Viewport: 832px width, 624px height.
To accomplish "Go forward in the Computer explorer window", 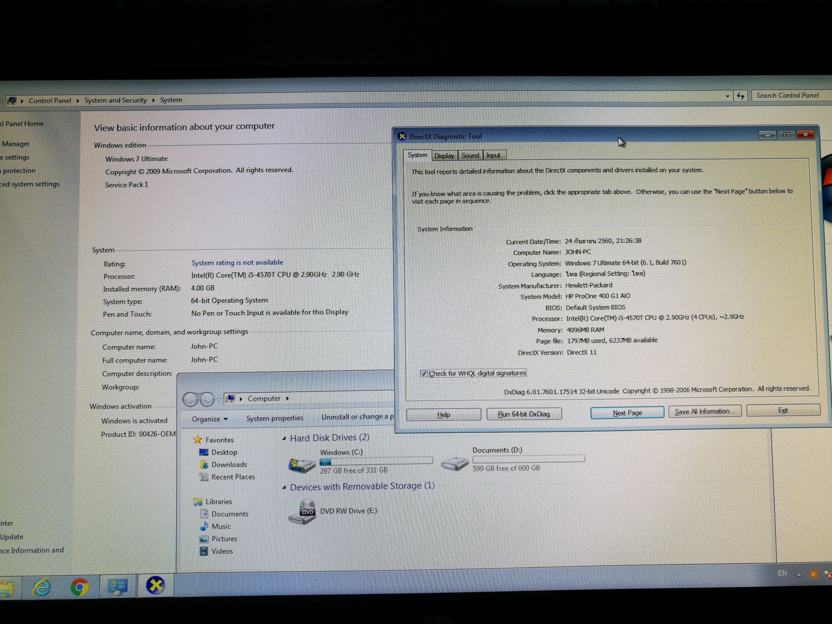I will tap(207, 399).
